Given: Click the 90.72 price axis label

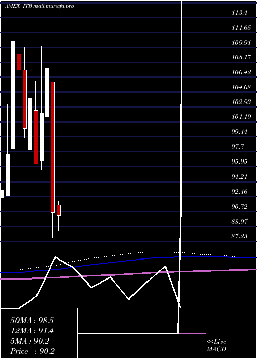Looking at the screenshot, I should 240,207.
